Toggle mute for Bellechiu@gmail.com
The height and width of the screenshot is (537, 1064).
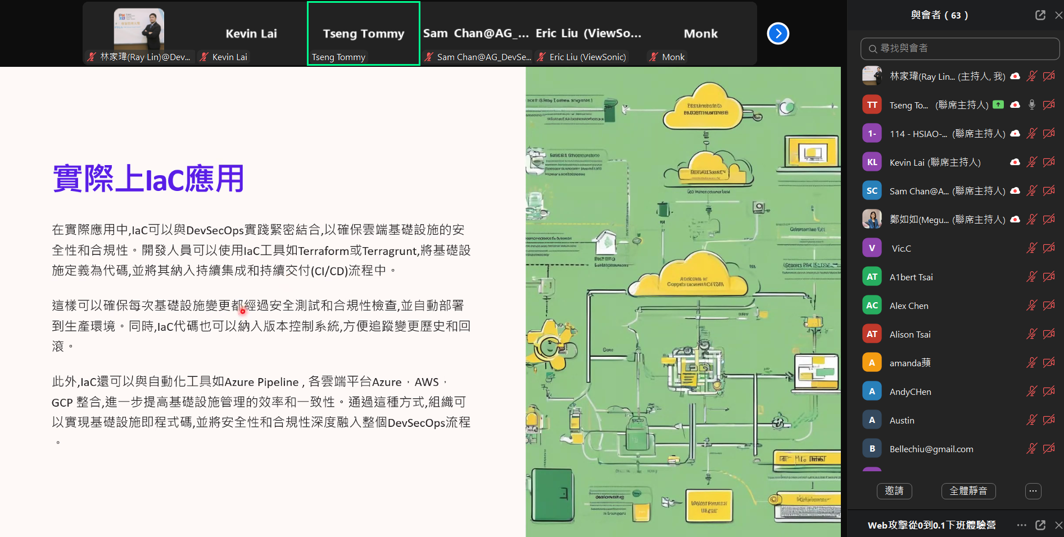pos(1031,448)
